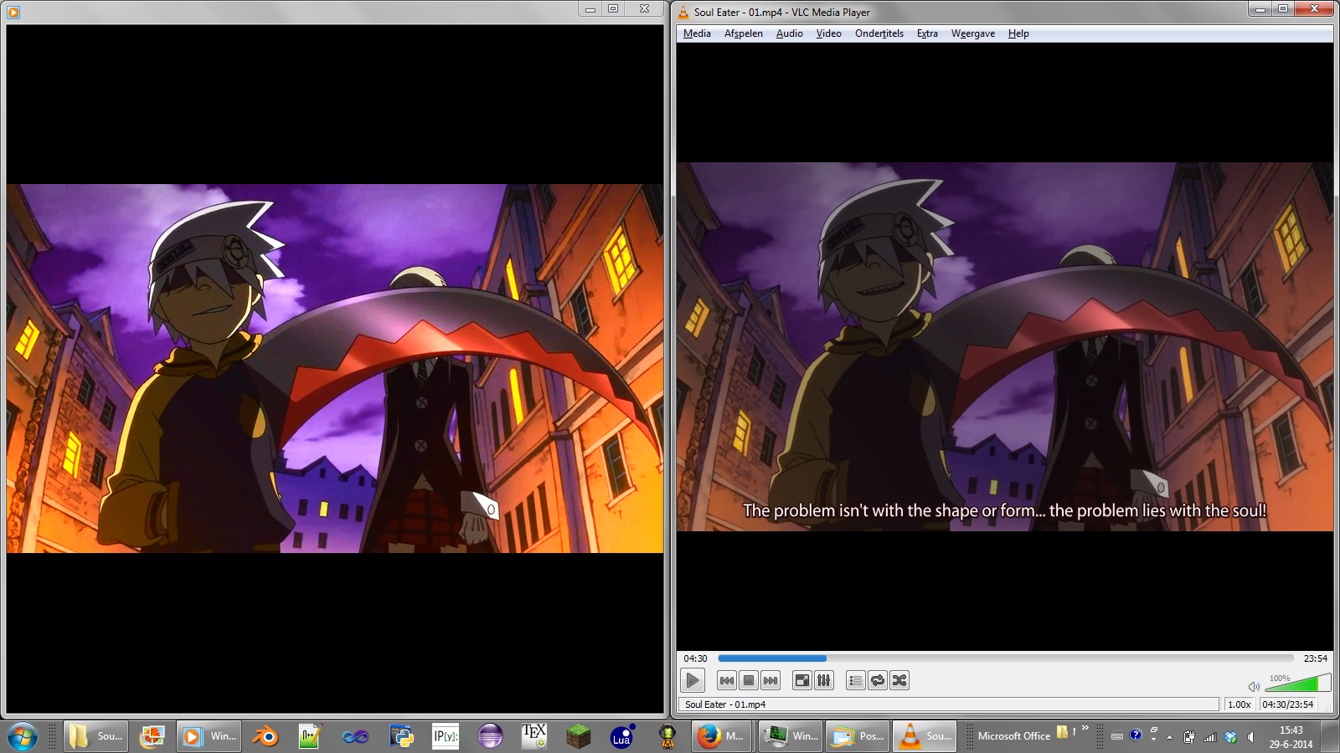This screenshot has height=753, width=1340.
Task: Open the Windows Start menu
Action: click(x=23, y=736)
